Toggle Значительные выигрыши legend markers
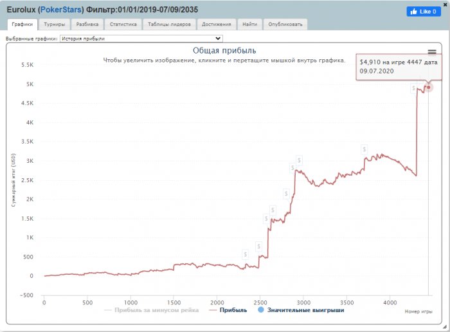The height and width of the screenshot is (332, 450). pos(301,310)
